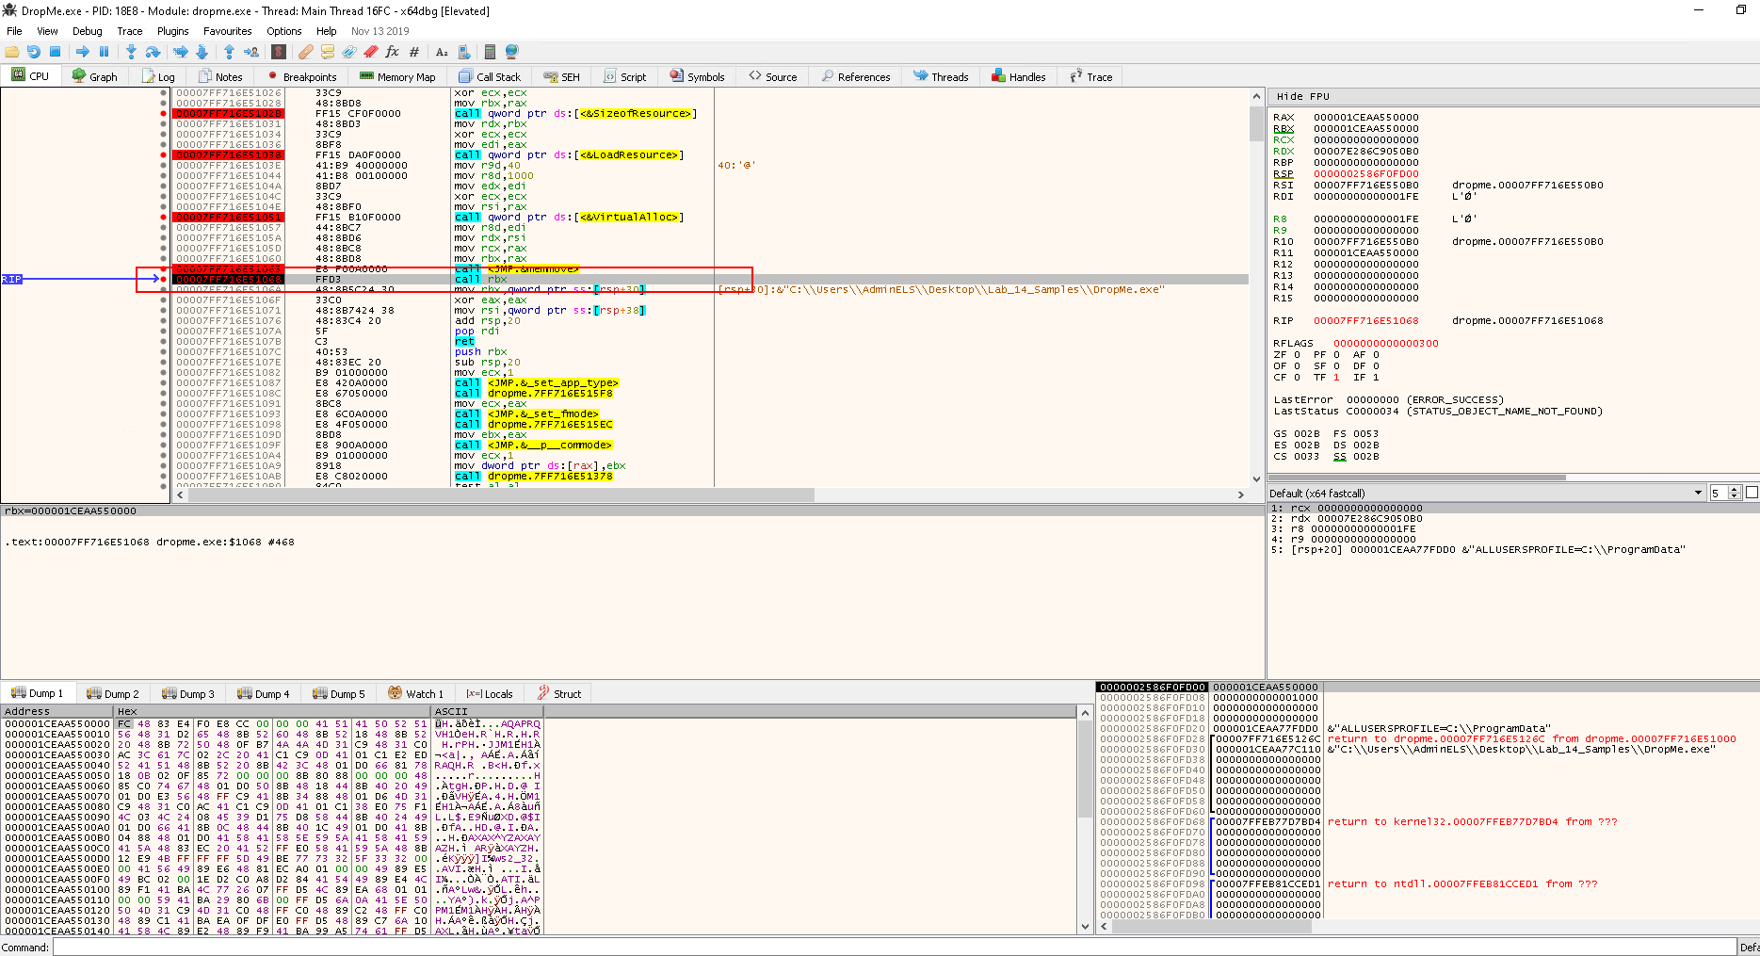Tick the locked checkbox beside argument count

tap(1752, 493)
